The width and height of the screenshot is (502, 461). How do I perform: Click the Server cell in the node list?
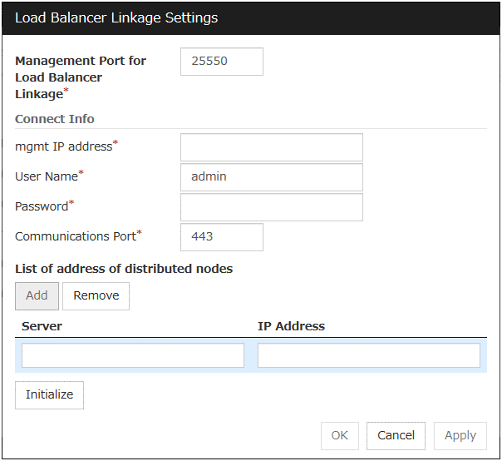point(133,356)
